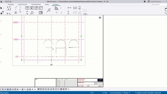Screen dimensions: 167x94
Task: Add a vertical dimension
Action: coord(68,13)
